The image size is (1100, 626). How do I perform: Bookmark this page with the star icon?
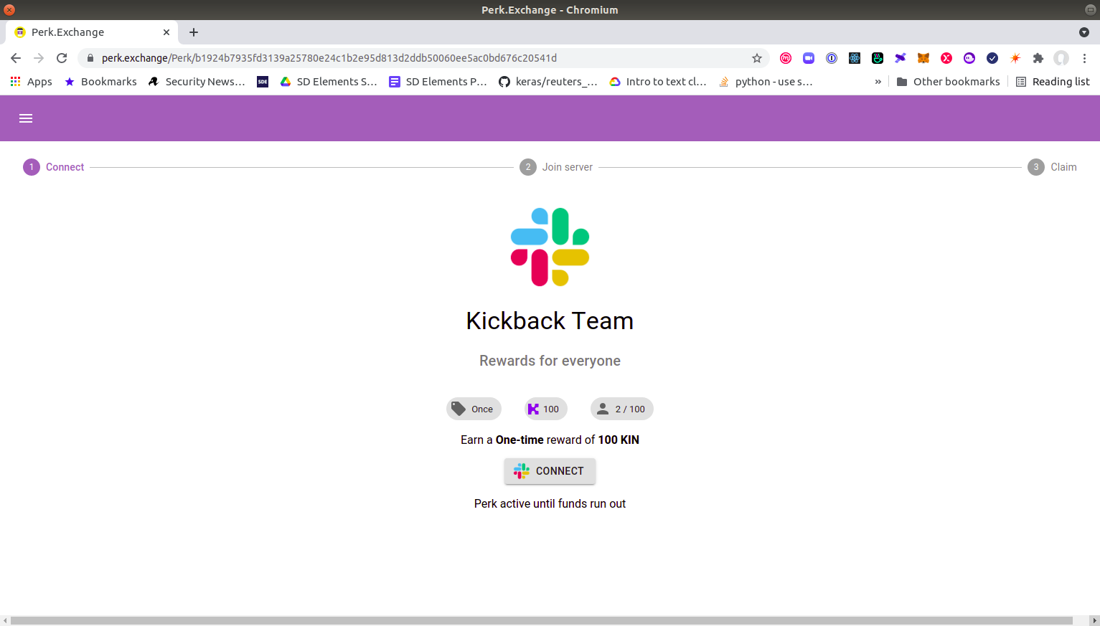[757, 58]
